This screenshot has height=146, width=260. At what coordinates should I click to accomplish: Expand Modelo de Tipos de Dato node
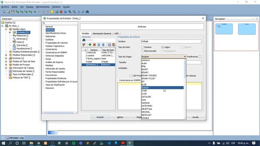(x=6, y=61)
